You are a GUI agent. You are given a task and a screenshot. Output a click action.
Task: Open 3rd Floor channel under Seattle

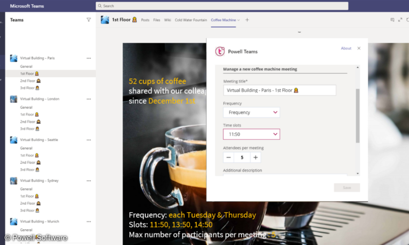pos(30,169)
